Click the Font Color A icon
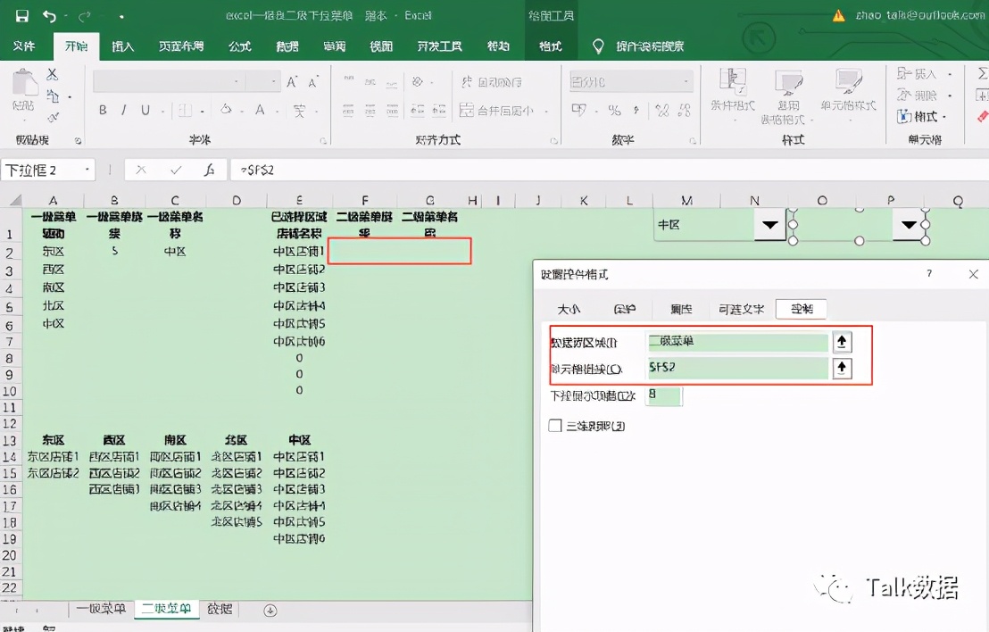The height and width of the screenshot is (632, 989). coord(260,110)
